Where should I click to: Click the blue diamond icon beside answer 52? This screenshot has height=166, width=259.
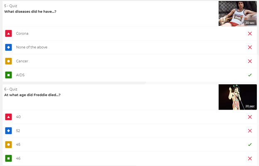pos(9,131)
